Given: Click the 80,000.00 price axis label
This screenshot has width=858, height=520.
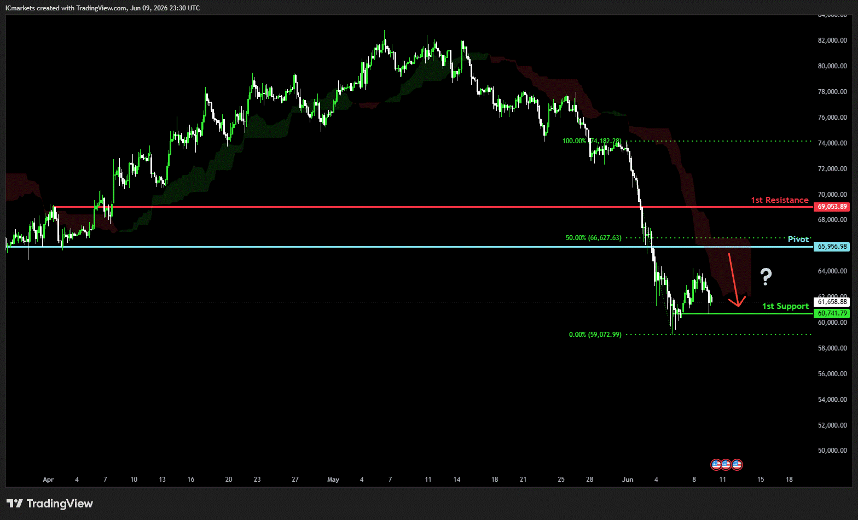Looking at the screenshot, I should click(832, 66).
